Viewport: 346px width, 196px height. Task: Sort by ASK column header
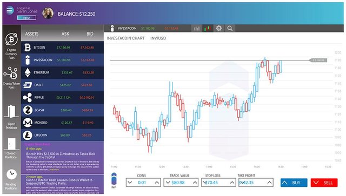[65, 33]
